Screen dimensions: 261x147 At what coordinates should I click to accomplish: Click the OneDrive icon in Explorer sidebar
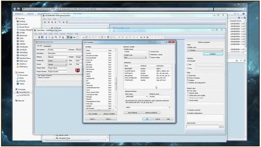pyautogui.click(x=18, y=64)
